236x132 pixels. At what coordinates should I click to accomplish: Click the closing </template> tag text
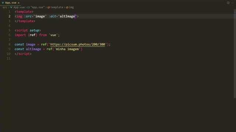(25, 21)
